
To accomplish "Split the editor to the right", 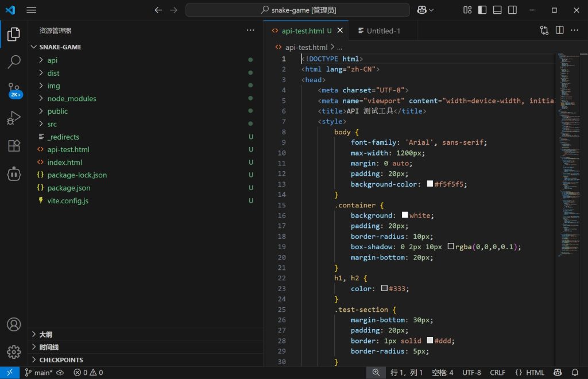I will [x=559, y=30].
